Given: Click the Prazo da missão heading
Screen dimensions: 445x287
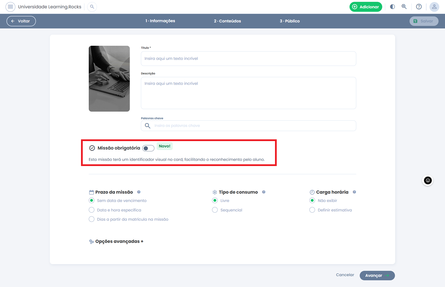Looking at the screenshot, I should pyautogui.click(x=114, y=192).
